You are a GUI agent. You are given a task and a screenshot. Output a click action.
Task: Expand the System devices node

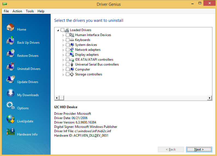pos(63,45)
